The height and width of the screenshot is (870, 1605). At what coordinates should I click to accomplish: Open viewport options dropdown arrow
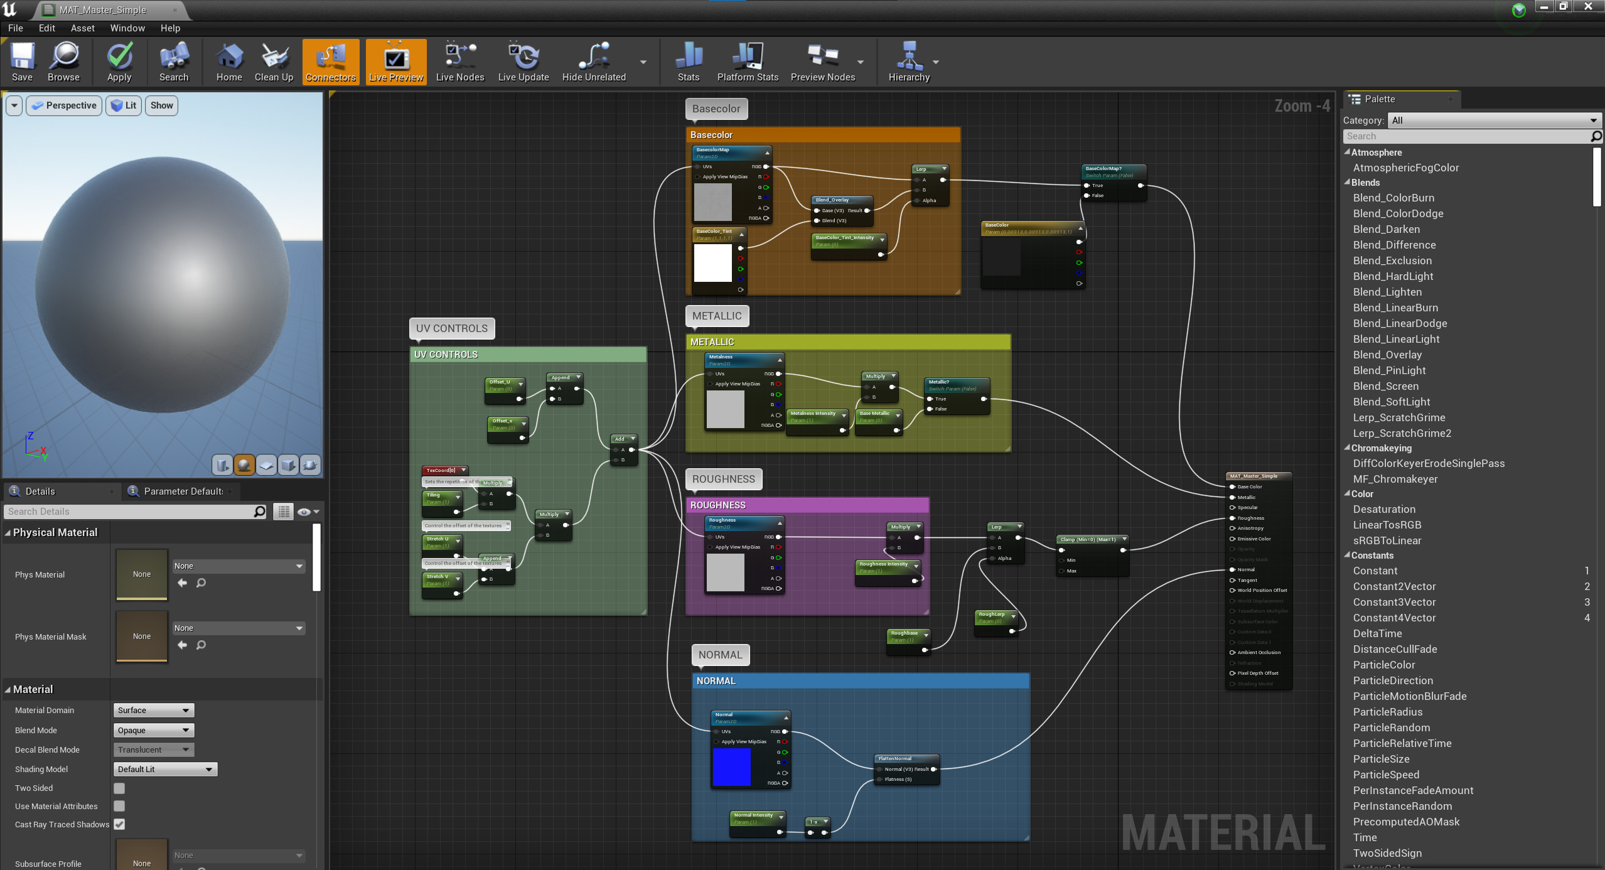[14, 105]
